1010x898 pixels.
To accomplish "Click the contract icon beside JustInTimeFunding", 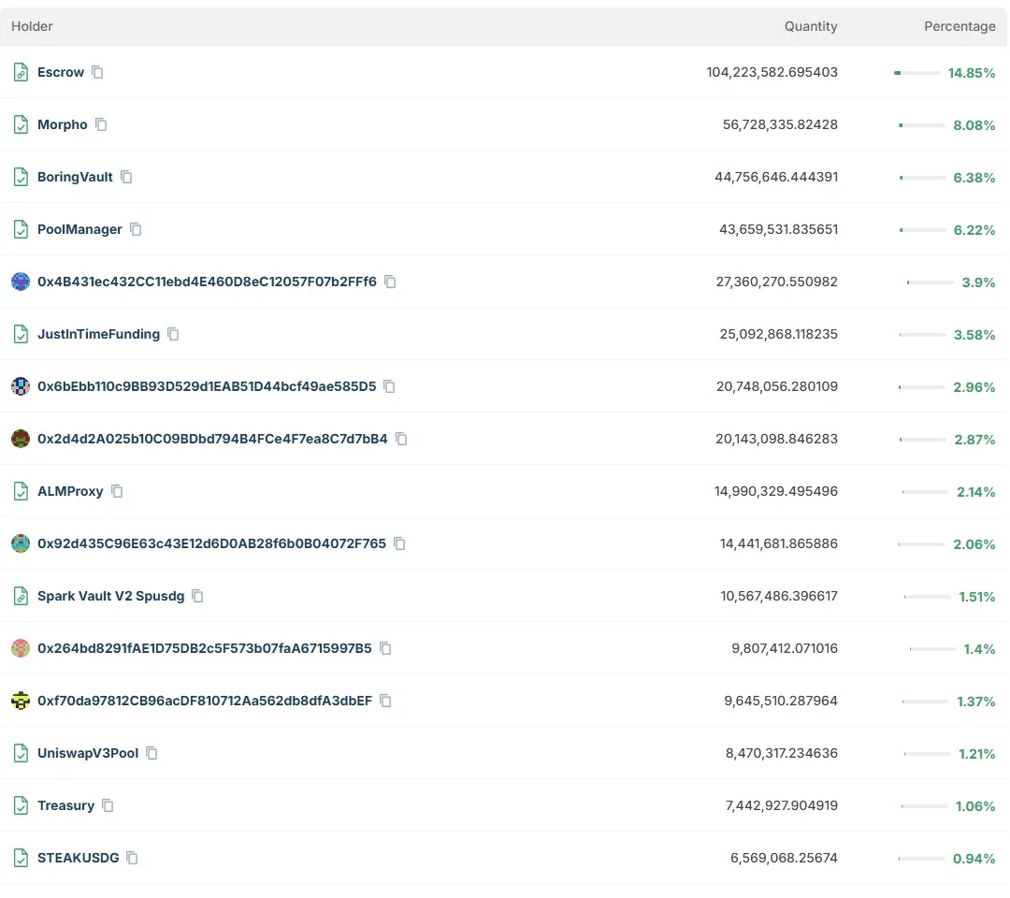I will [x=21, y=334].
